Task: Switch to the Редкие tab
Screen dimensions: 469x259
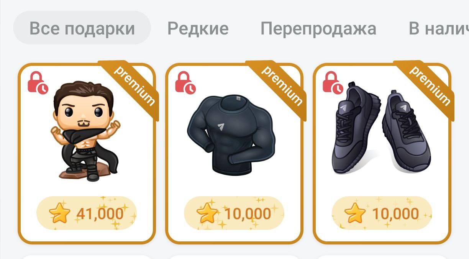Action: pyautogui.click(x=198, y=28)
